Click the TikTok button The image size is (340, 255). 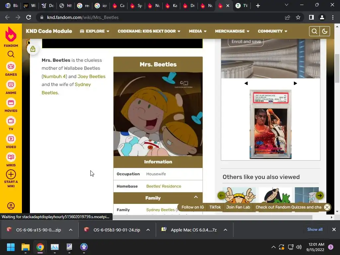click(215, 207)
